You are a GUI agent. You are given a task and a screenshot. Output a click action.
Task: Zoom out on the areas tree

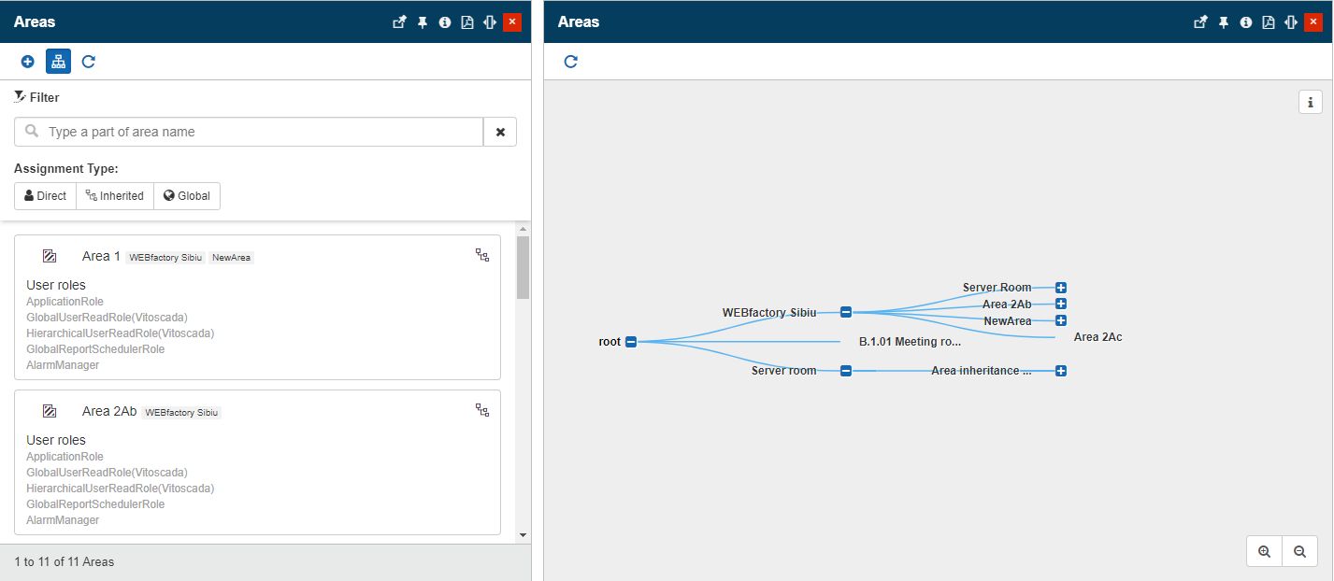tap(1299, 552)
